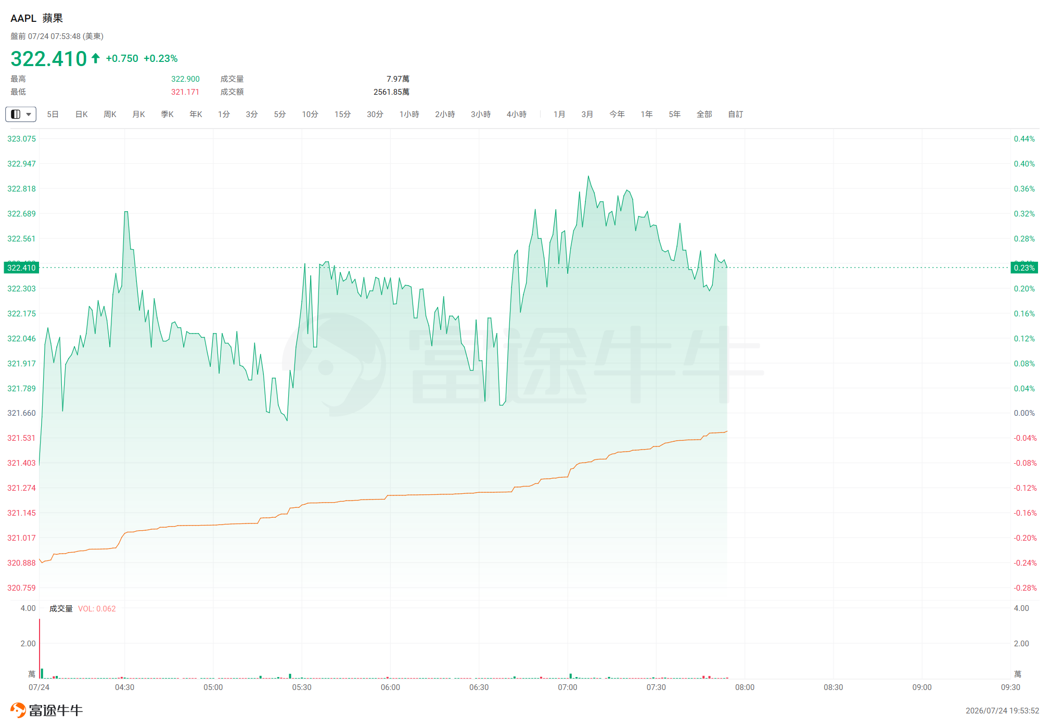The width and height of the screenshot is (1050, 728).
Task: Open the 自訂 custom range option
Action: click(x=736, y=114)
